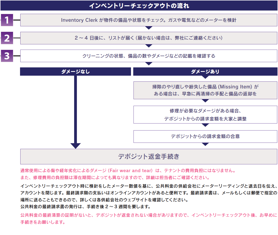Image resolution: width=278 pixels, height=235 pixels.
Task: Click the downward arrow below step 1
Action: [x=149, y=28]
